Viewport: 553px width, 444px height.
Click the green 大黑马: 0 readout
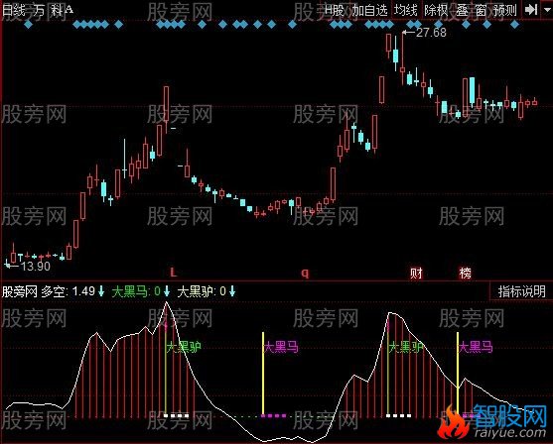pos(136,291)
